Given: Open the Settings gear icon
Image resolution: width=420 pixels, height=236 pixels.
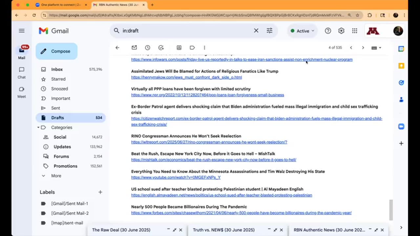Looking at the screenshot, I should point(341,31).
